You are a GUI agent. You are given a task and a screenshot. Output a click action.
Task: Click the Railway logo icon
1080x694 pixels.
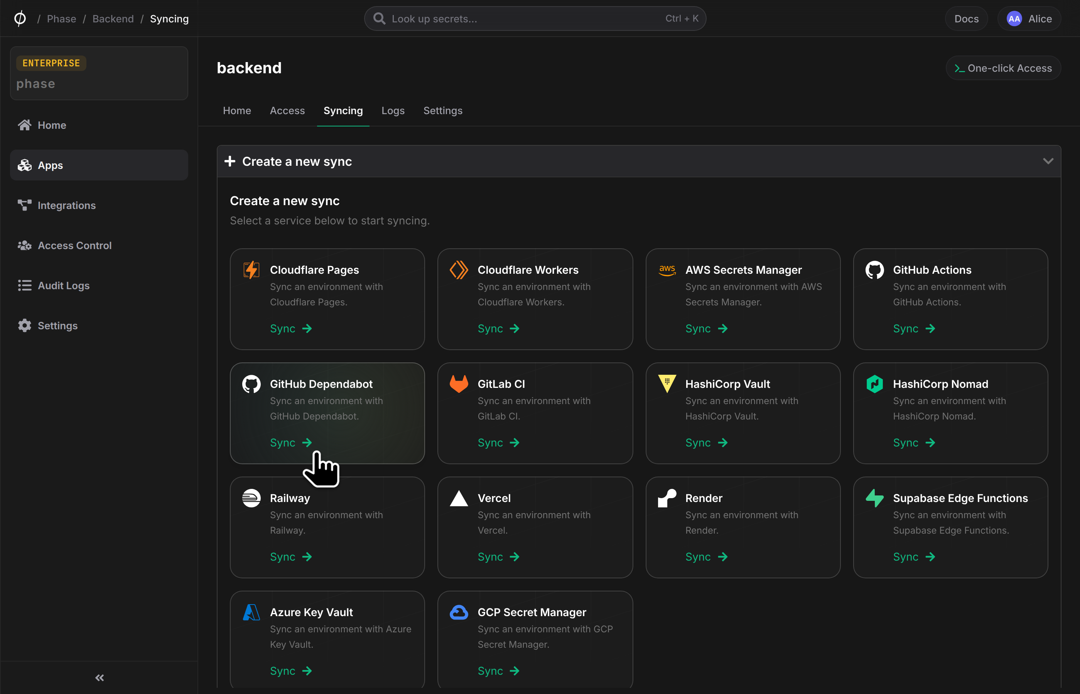coord(251,498)
